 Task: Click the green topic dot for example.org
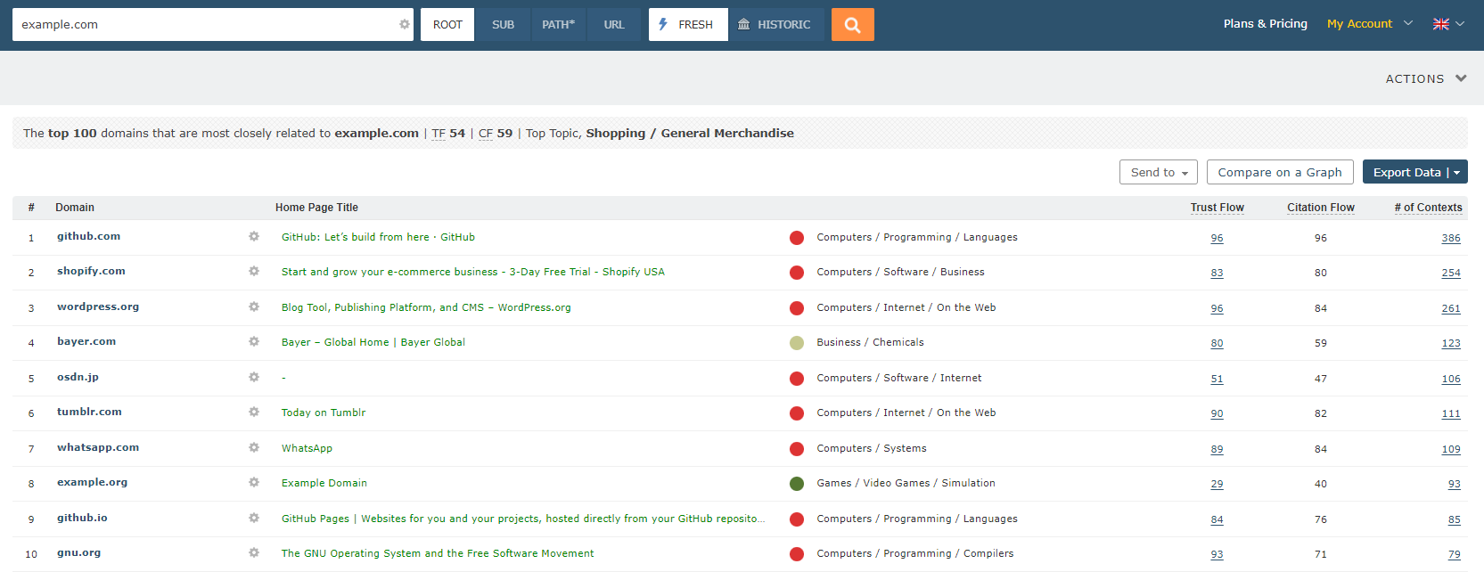[x=797, y=484]
